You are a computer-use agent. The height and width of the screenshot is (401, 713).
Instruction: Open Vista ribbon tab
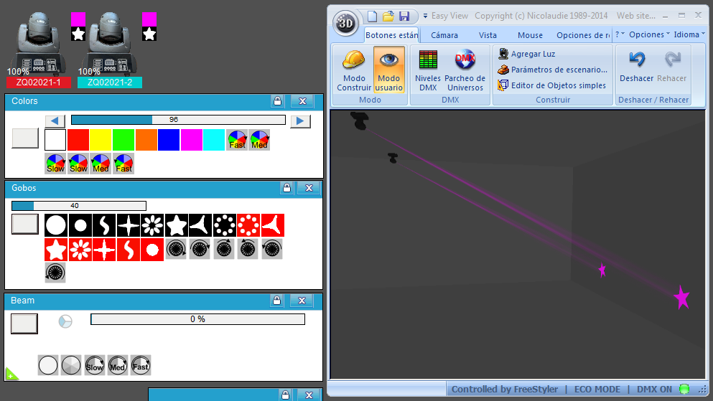(x=488, y=35)
